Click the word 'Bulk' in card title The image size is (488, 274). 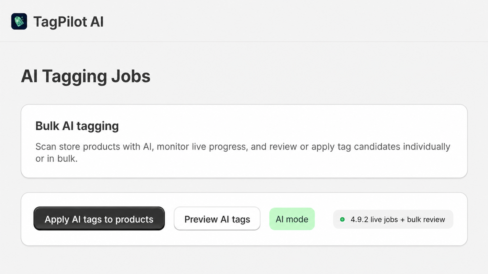(47, 126)
